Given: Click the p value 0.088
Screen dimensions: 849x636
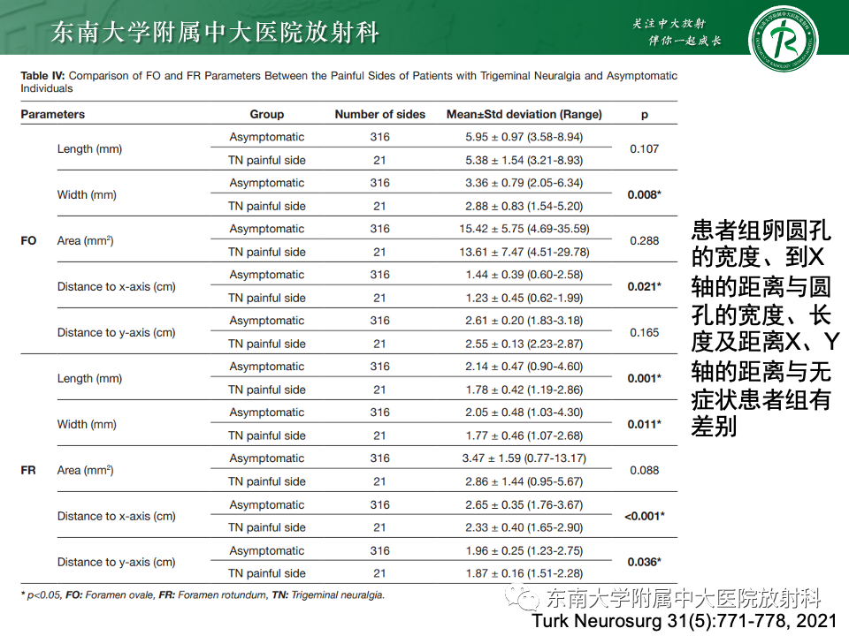Looking at the screenshot, I should pos(645,471).
